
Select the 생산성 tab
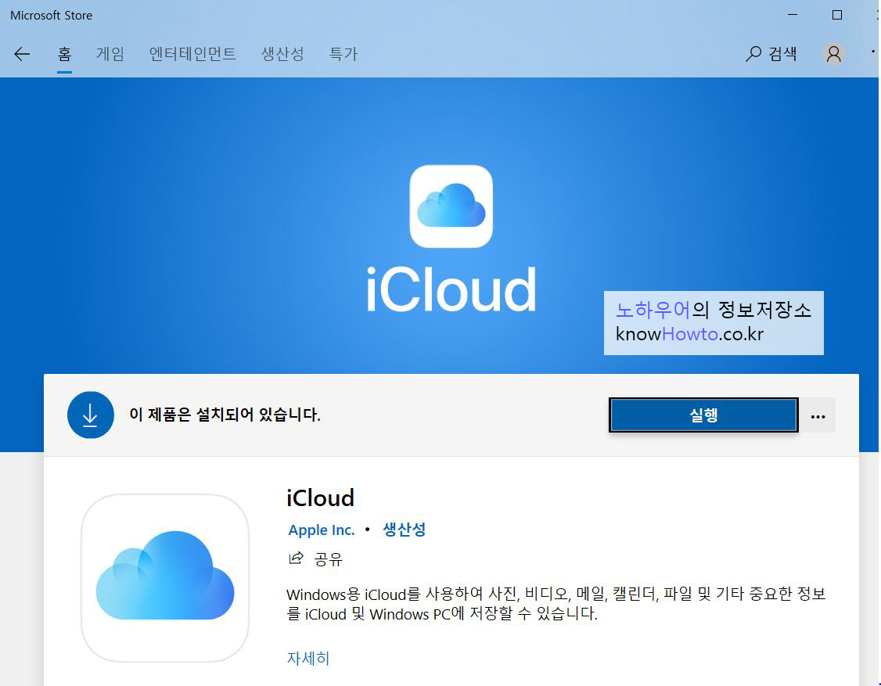(x=282, y=54)
